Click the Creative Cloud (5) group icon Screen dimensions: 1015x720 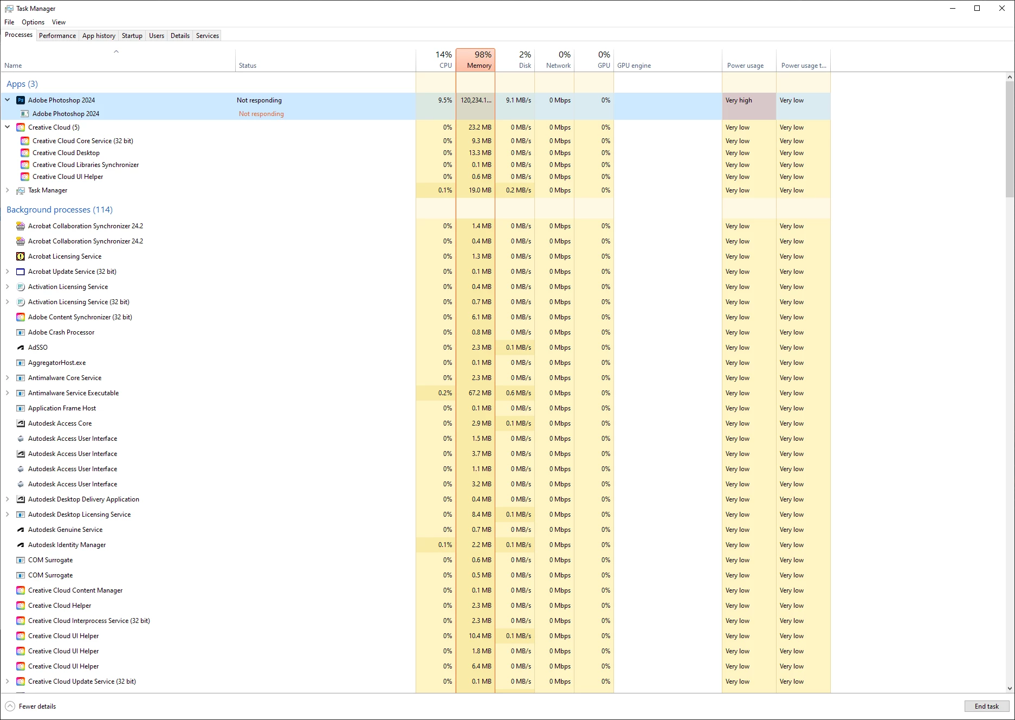pos(21,127)
